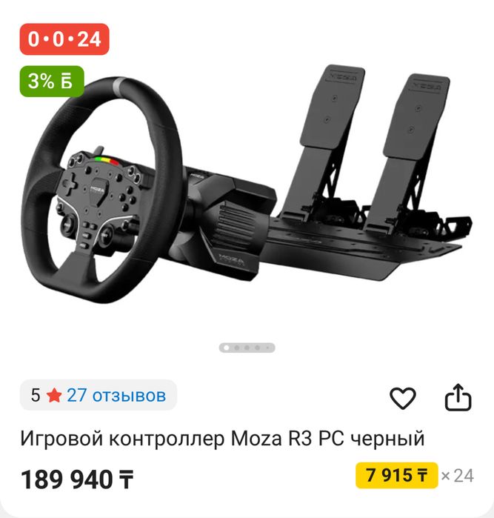Tap the green 3% Б bonus badge
Viewport: 494px width, 518px height.
(52, 82)
